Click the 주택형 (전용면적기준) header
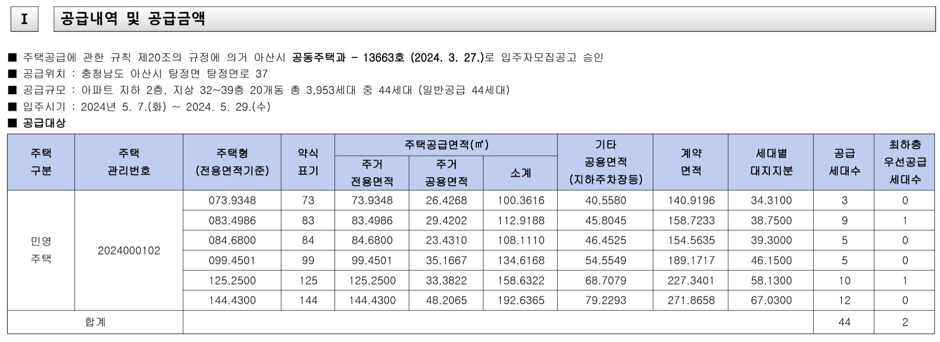The height and width of the screenshot is (342, 940). click(232, 162)
